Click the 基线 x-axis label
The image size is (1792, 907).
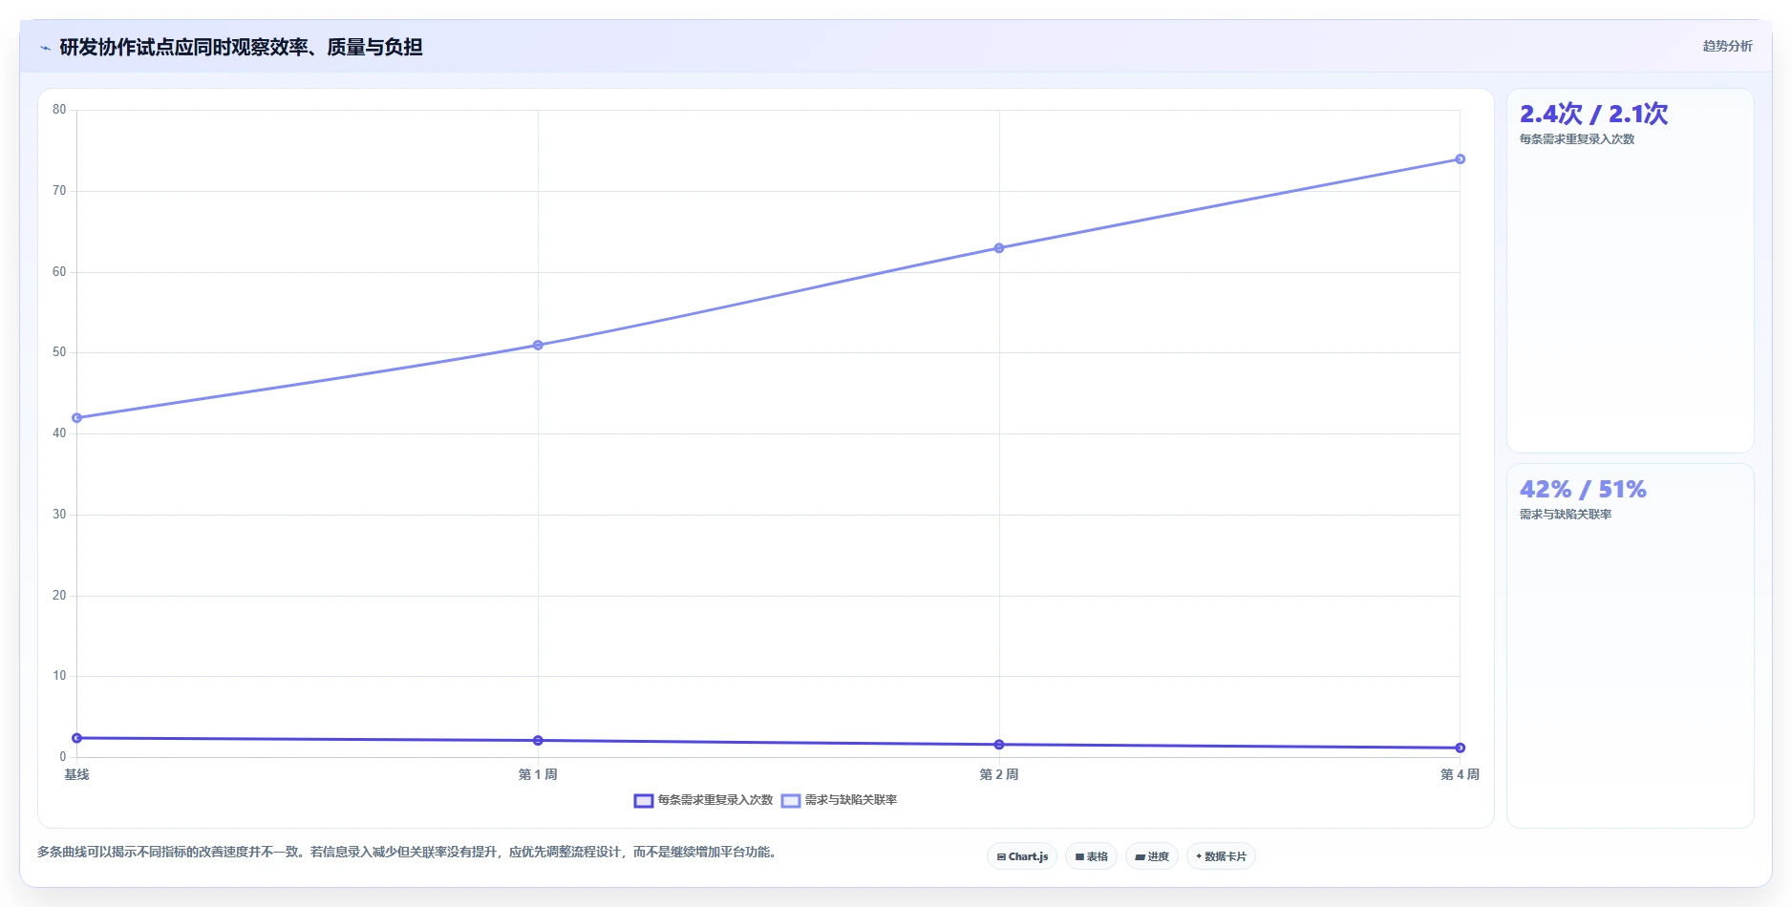click(x=76, y=774)
